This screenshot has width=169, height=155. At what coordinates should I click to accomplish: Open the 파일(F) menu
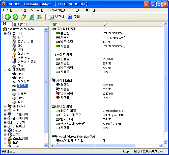[x=8, y=10]
